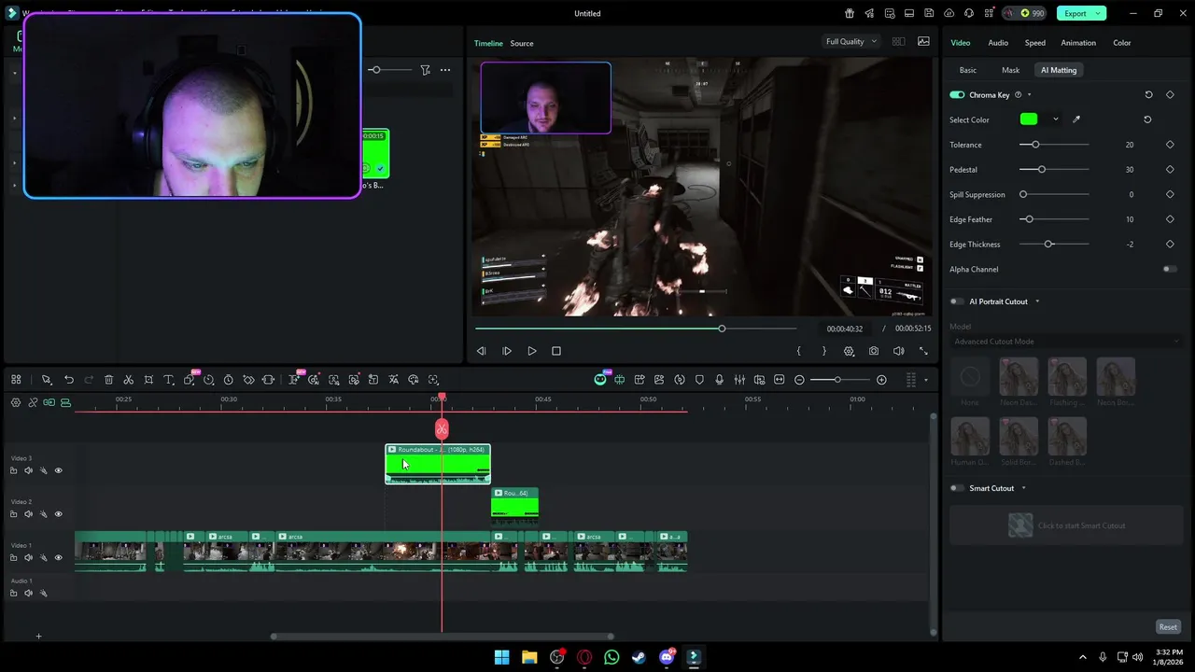This screenshot has height=672, width=1195.
Task: Click the Reset button
Action: click(x=1168, y=627)
